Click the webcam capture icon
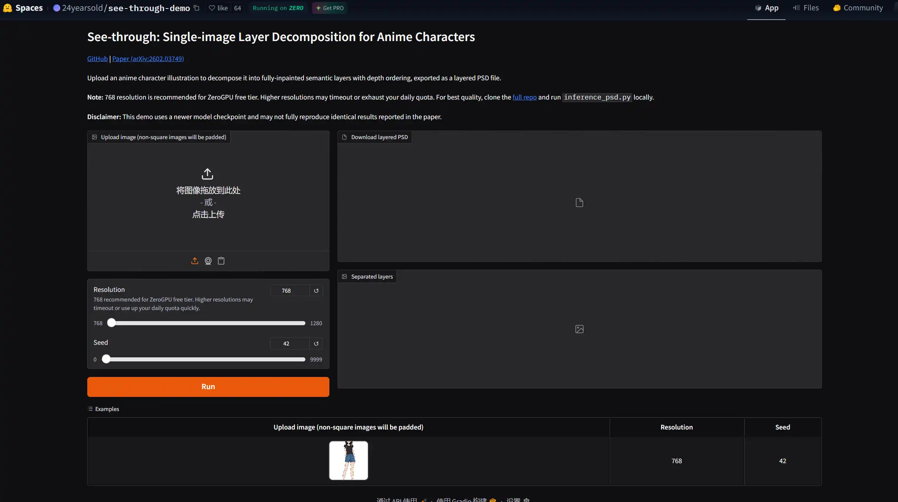 [x=208, y=261]
